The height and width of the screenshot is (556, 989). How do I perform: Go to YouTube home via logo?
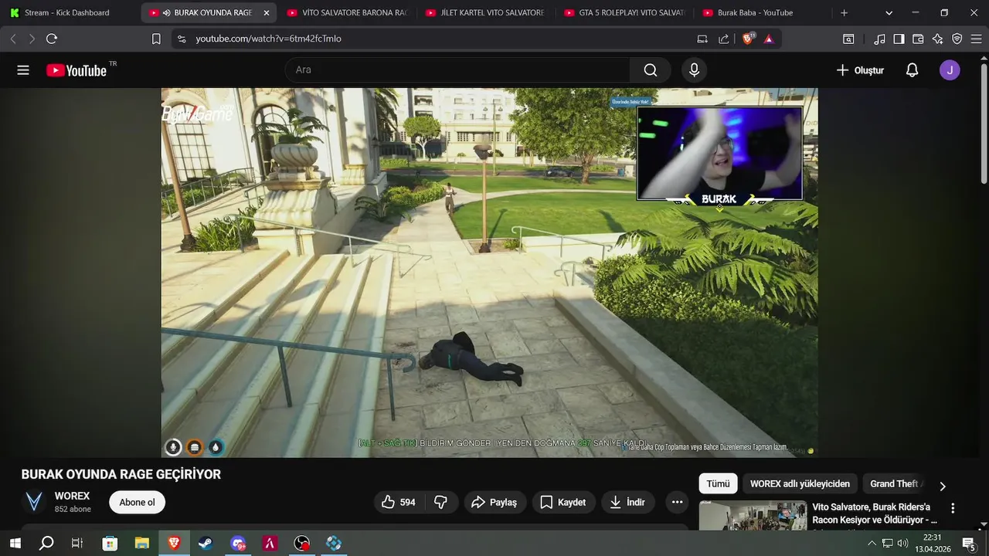coord(76,70)
